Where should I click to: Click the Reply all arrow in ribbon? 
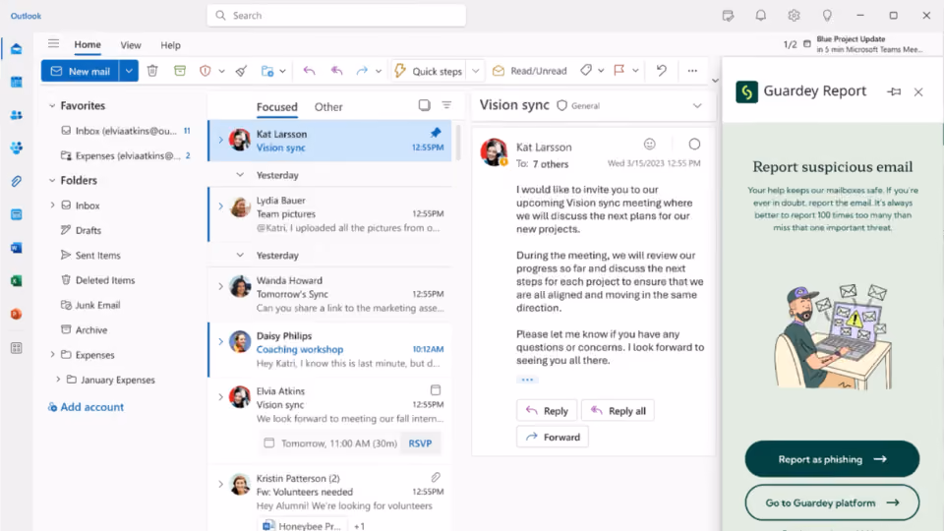336,71
